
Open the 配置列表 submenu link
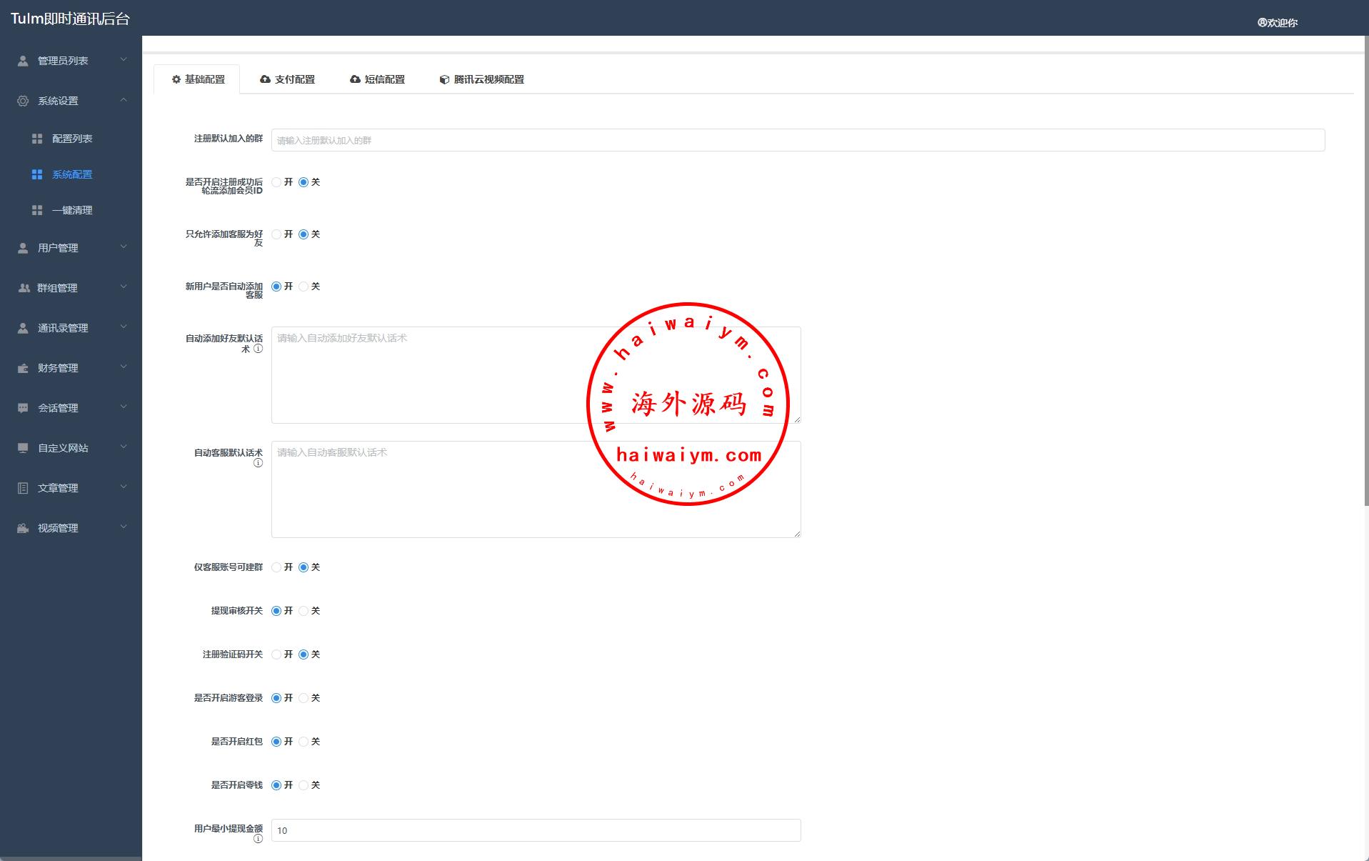pyautogui.click(x=71, y=139)
